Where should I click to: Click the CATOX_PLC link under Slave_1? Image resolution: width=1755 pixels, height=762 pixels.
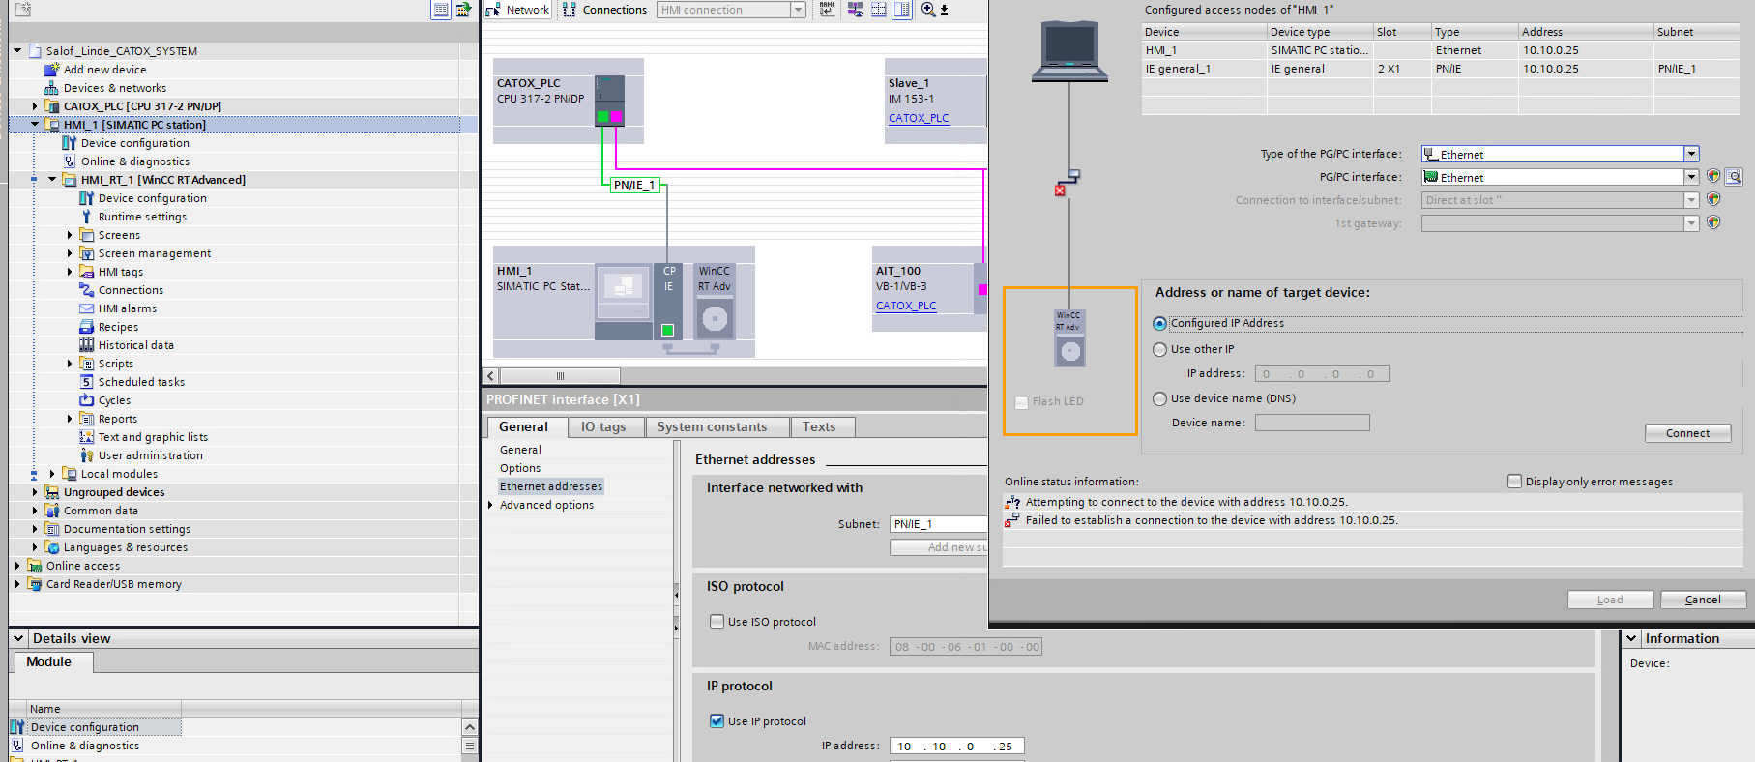[919, 118]
